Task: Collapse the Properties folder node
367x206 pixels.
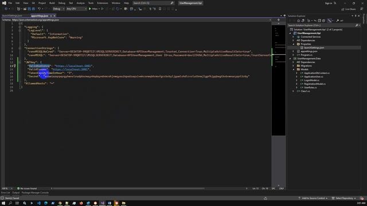Action: (x=293, y=44)
